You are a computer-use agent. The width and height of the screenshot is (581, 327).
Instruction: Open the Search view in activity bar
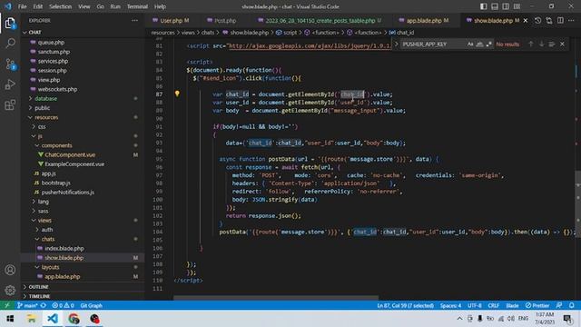[10, 44]
